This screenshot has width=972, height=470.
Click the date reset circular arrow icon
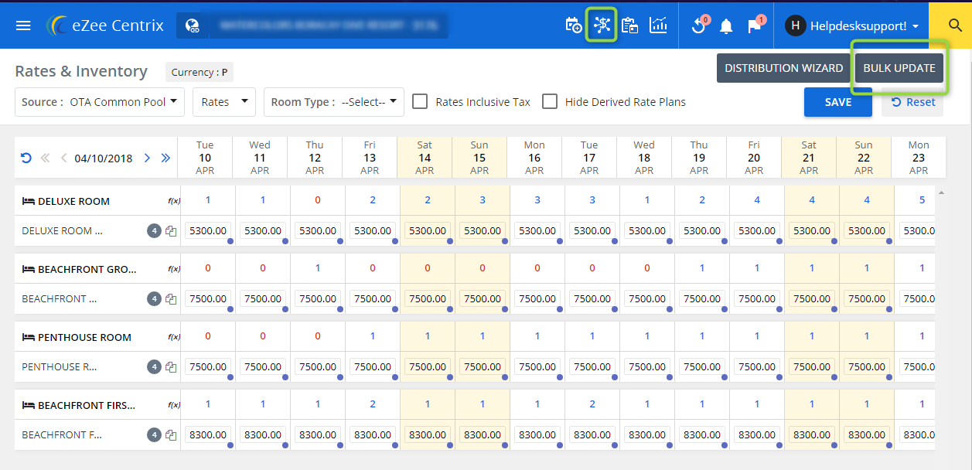(26, 158)
